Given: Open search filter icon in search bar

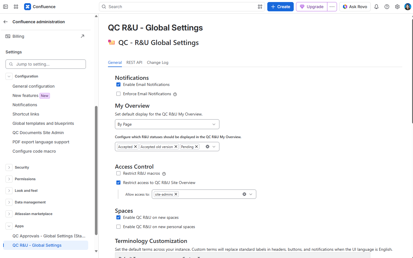Looking at the screenshot, I should pos(260,7).
